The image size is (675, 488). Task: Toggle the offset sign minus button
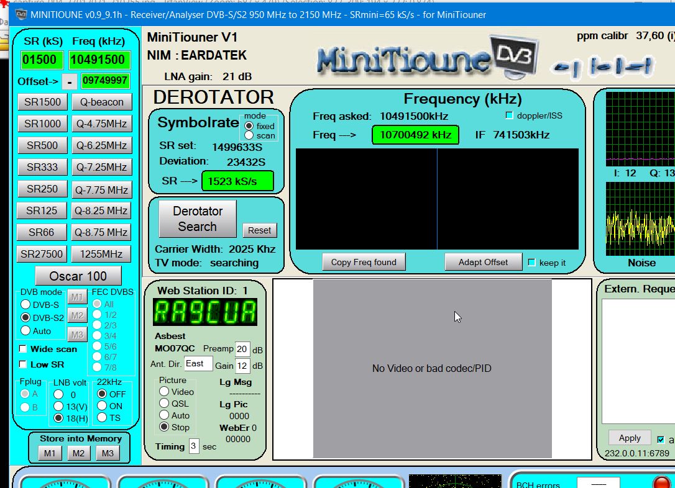pos(70,81)
